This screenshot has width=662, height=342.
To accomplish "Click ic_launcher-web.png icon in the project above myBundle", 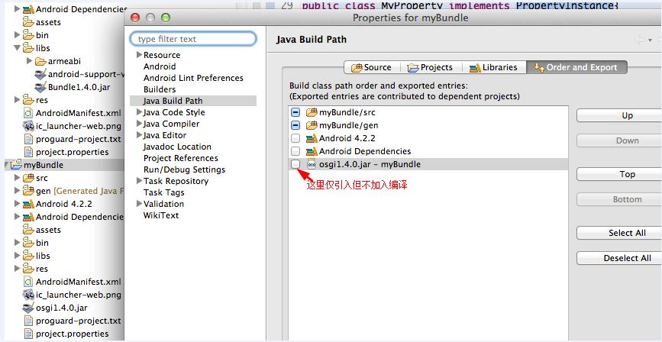I will click(x=28, y=126).
